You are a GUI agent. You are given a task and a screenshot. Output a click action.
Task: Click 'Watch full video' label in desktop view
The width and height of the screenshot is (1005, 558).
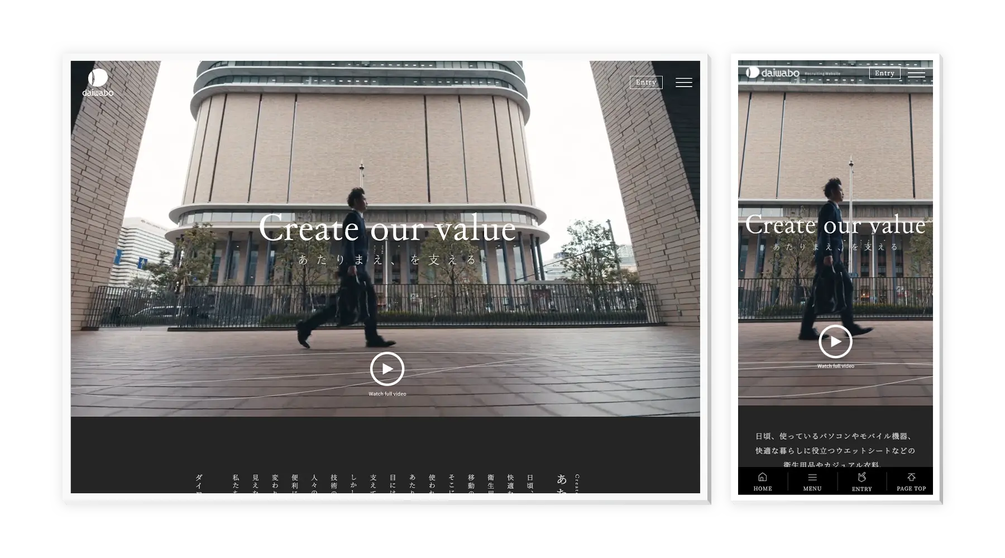coord(387,394)
